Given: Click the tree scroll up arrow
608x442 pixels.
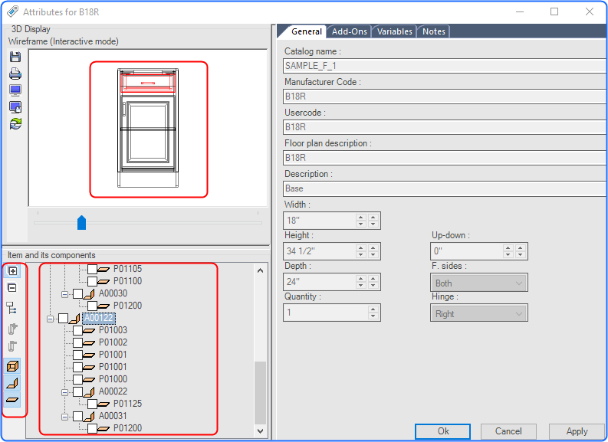Looking at the screenshot, I should [260, 270].
